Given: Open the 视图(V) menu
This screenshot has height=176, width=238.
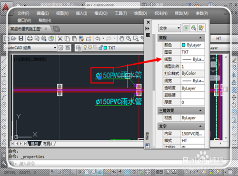Looking at the screenshot, I should pyautogui.click(x=62, y=13).
